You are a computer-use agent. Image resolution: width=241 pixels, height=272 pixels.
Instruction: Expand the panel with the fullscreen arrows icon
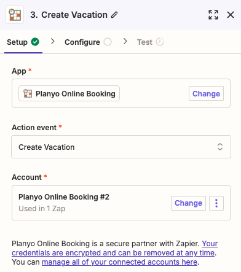pos(213,15)
